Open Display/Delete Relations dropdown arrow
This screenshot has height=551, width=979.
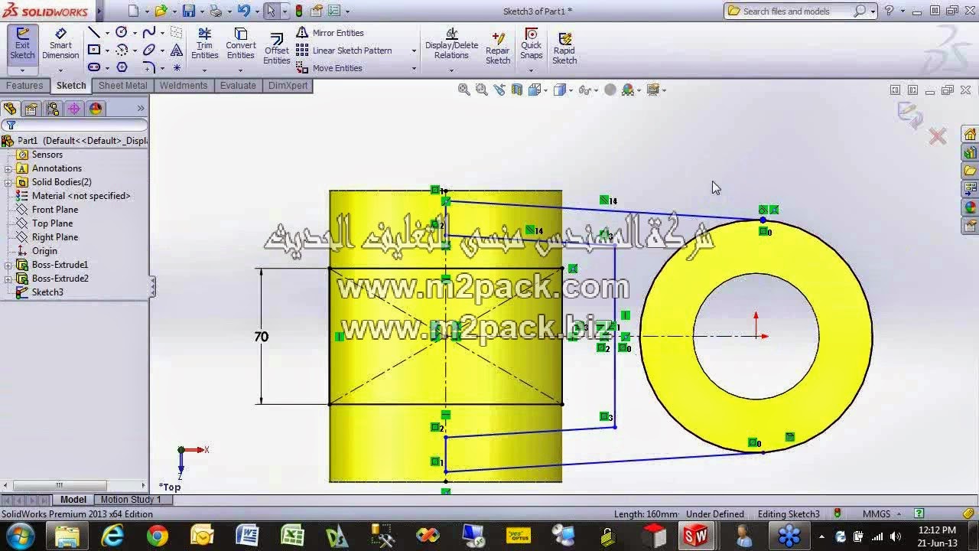[x=451, y=70]
